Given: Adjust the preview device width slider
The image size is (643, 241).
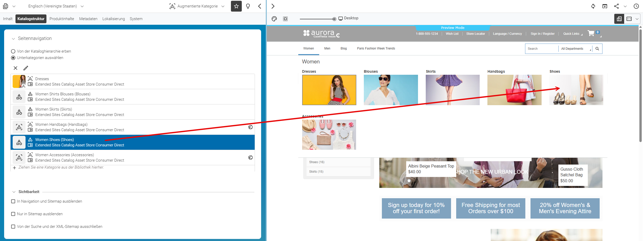Looking at the screenshot, I should click(x=334, y=19).
